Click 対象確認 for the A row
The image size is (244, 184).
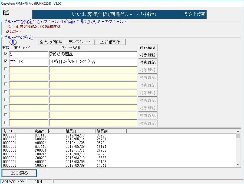click(x=148, y=55)
